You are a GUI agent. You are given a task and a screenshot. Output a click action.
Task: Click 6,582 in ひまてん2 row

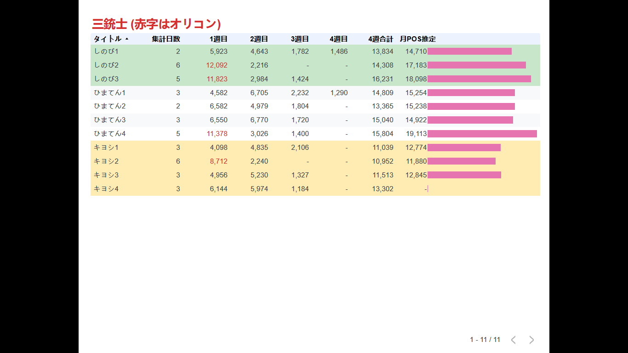(x=219, y=106)
